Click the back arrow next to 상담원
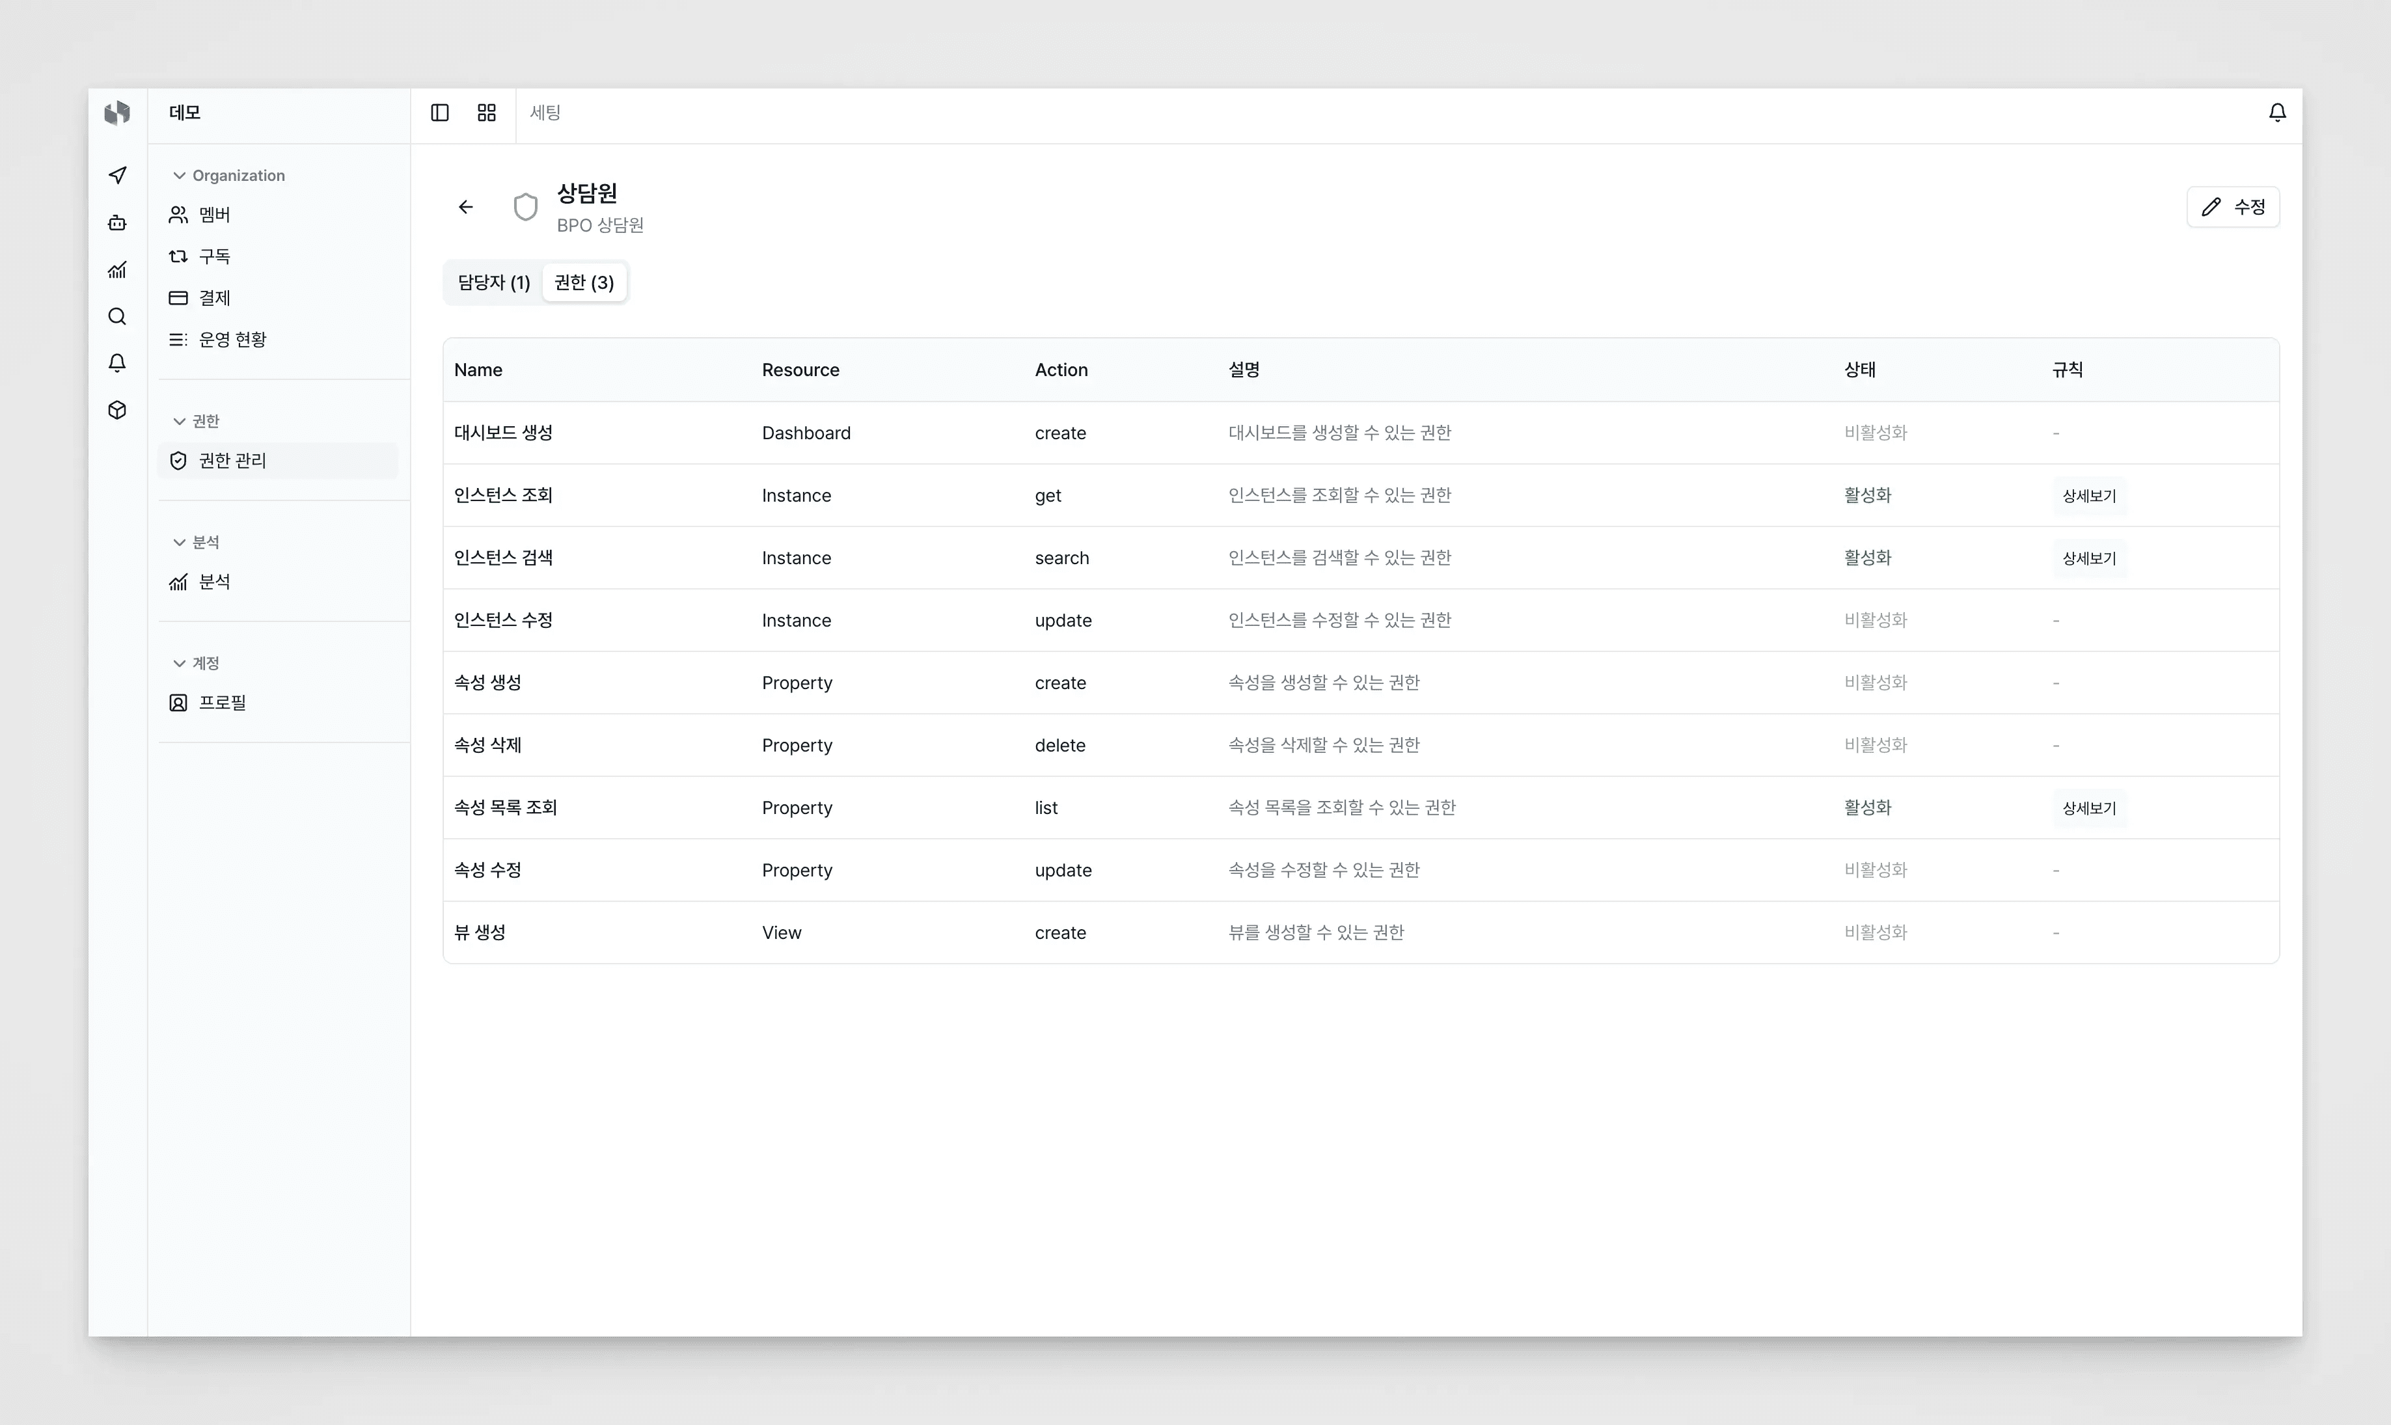This screenshot has width=2391, height=1425. [467, 206]
